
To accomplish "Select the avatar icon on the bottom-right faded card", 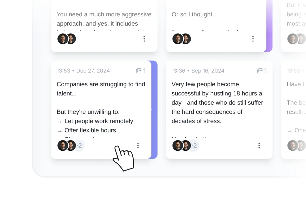I will click(296, 145).
